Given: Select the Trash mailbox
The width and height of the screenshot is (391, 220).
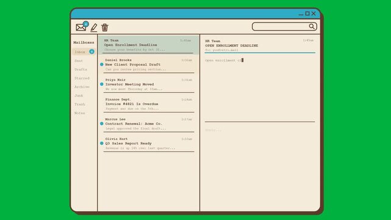Looking at the screenshot, I should click(x=80, y=105).
